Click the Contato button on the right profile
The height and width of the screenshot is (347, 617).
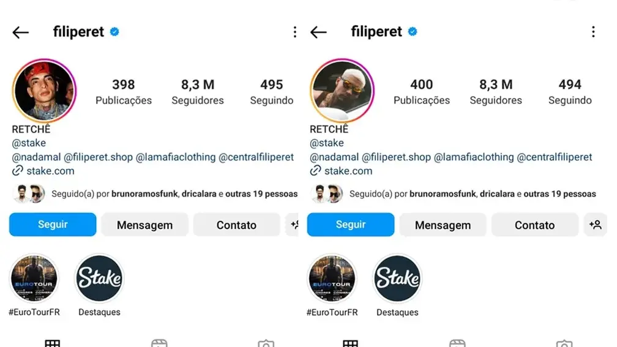click(x=535, y=225)
